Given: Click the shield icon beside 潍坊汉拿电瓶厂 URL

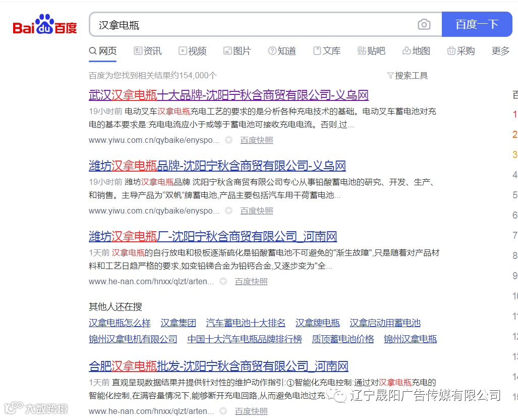Looking at the screenshot, I should pyautogui.click(x=223, y=281).
